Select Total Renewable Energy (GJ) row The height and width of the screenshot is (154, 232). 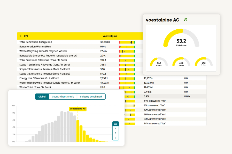[x=80, y=42]
